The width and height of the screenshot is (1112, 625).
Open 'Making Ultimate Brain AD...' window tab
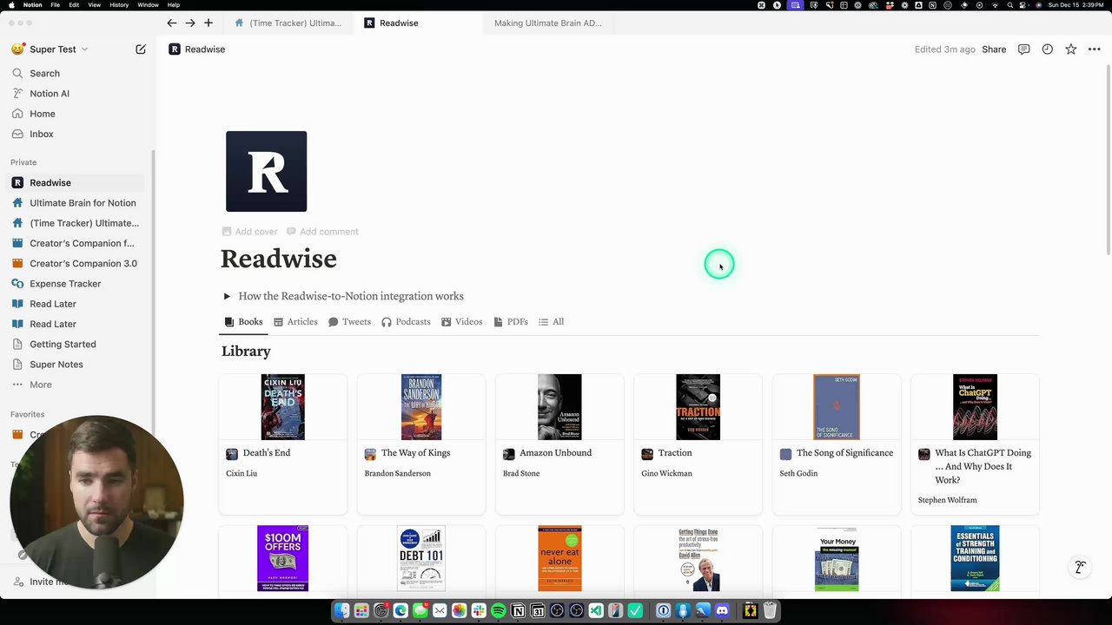547,23
